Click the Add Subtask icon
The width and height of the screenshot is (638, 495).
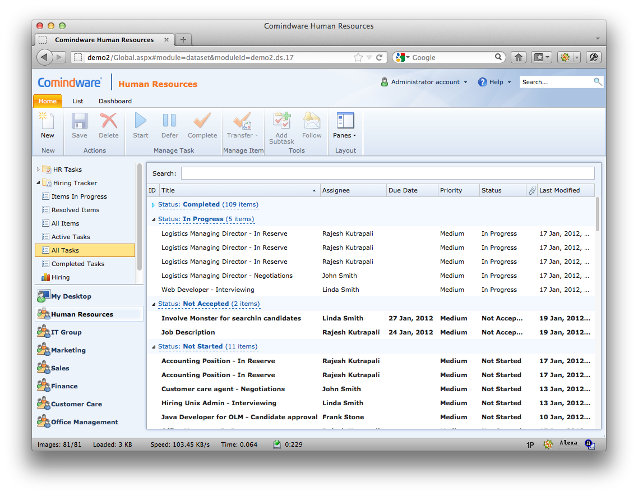pos(281,121)
